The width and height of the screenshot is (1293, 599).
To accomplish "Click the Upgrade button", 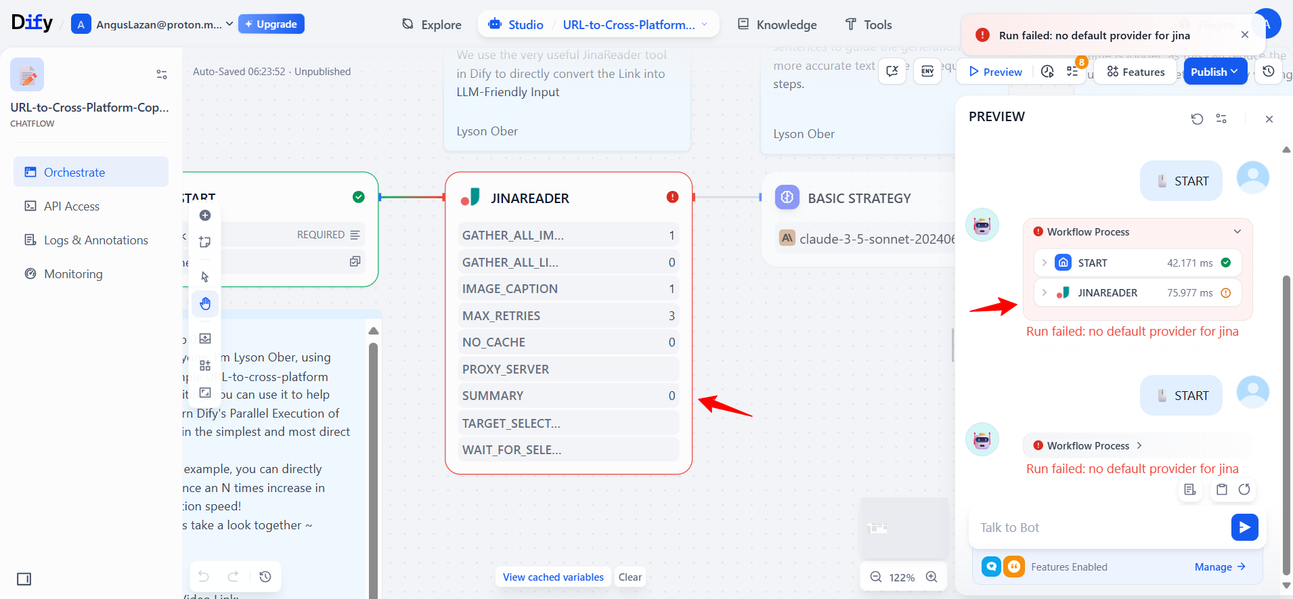I will click(271, 24).
